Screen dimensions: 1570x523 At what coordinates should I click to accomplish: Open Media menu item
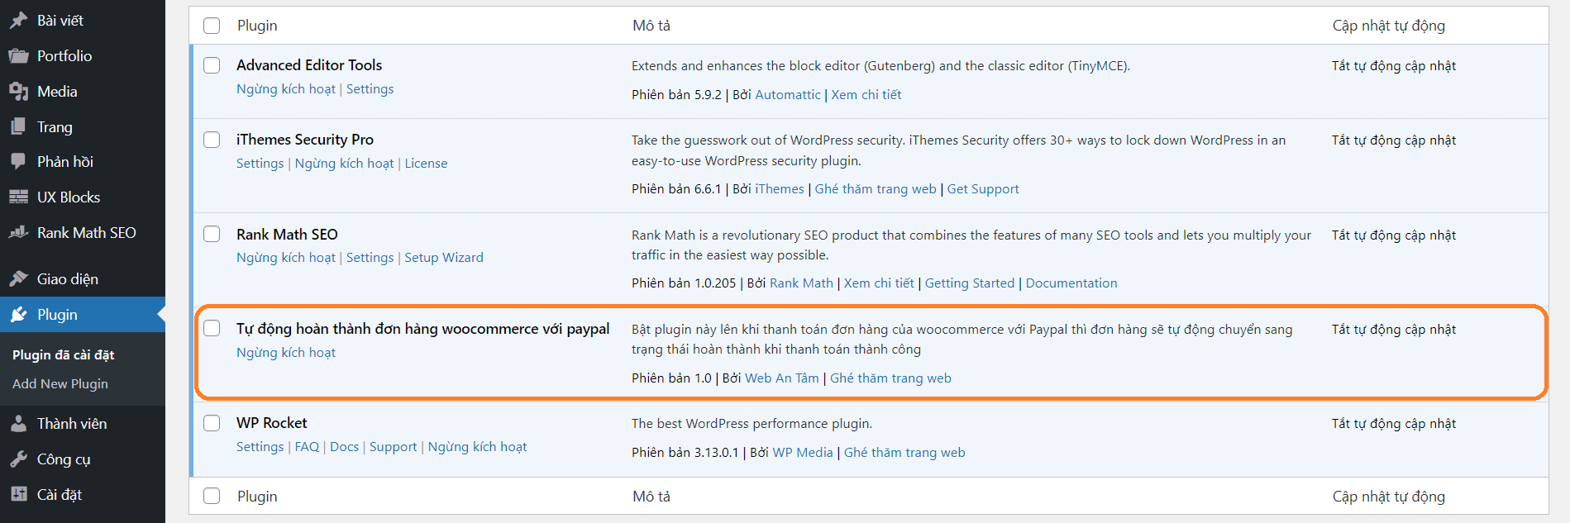57,92
